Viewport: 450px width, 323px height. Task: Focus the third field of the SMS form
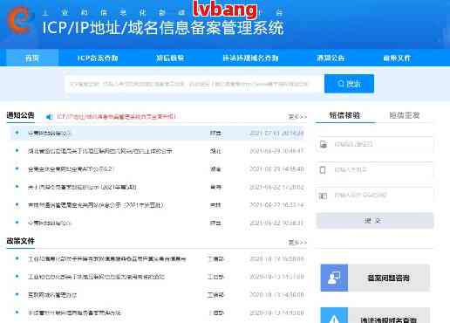[375, 196]
